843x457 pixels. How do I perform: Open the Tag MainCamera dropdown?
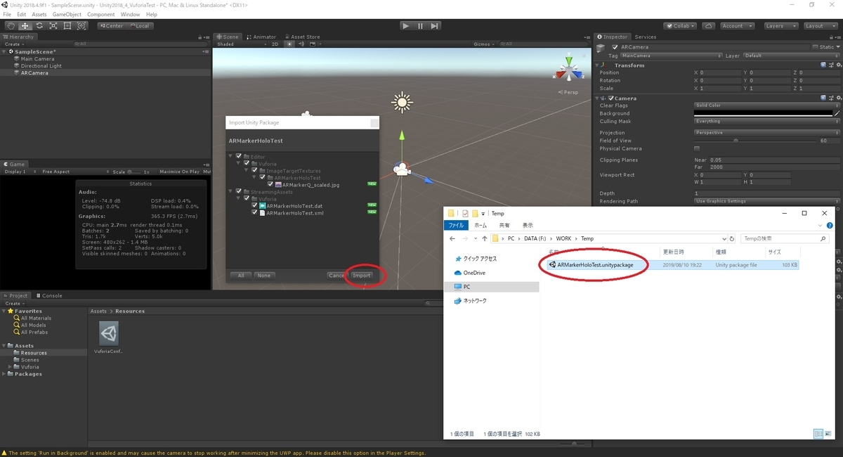(671, 56)
